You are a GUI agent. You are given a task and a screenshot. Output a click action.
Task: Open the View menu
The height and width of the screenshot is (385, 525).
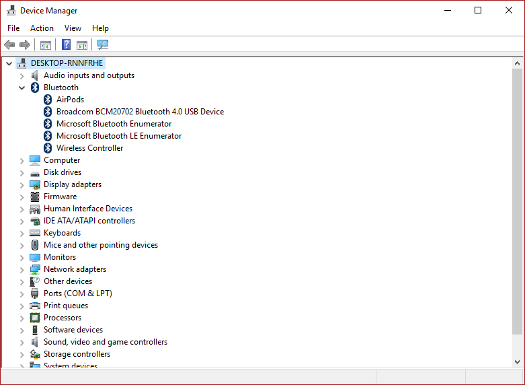coord(73,28)
